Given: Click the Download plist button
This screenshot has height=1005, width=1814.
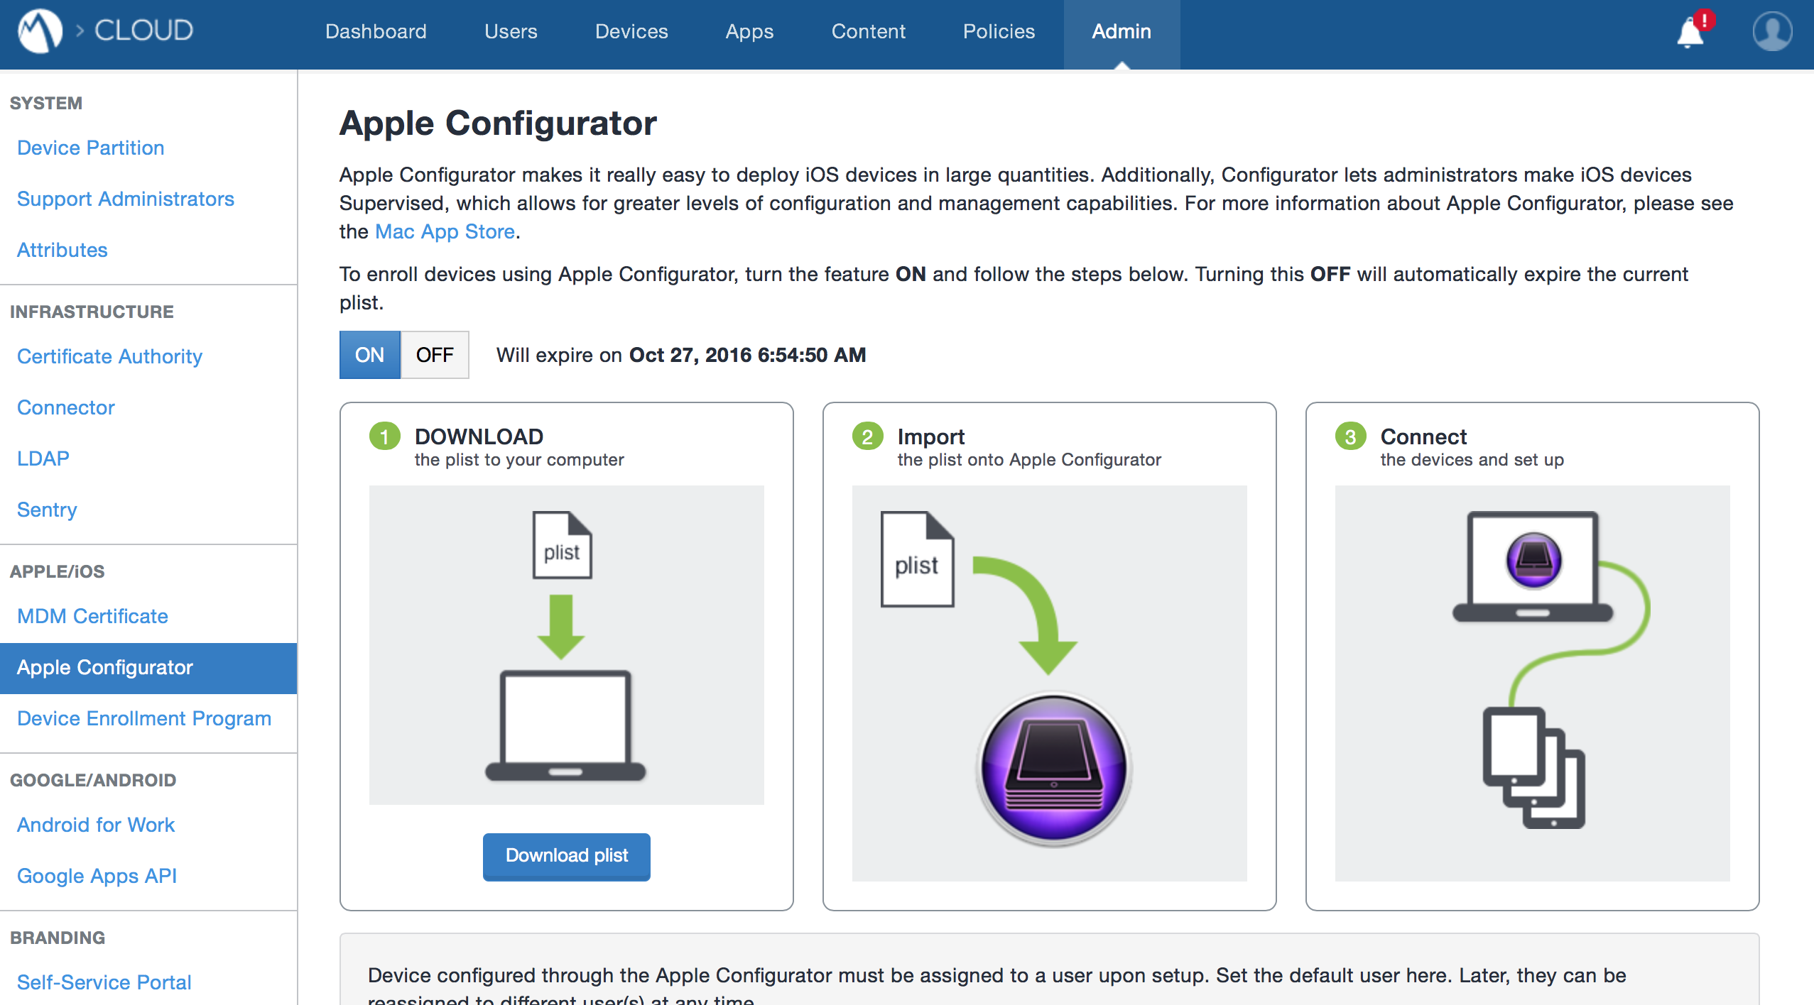Looking at the screenshot, I should (x=566, y=856).
